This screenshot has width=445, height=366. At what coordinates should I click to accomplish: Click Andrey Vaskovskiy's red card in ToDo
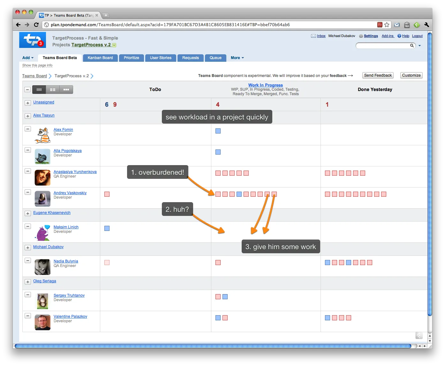click(107, 194)
